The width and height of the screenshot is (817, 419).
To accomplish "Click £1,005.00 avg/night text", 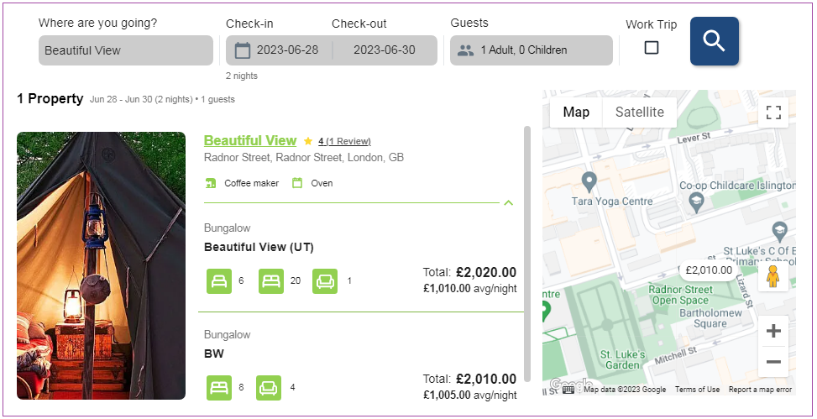I will click(470, 395).
